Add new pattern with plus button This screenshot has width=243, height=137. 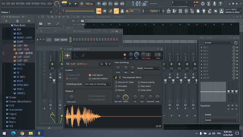163,11
